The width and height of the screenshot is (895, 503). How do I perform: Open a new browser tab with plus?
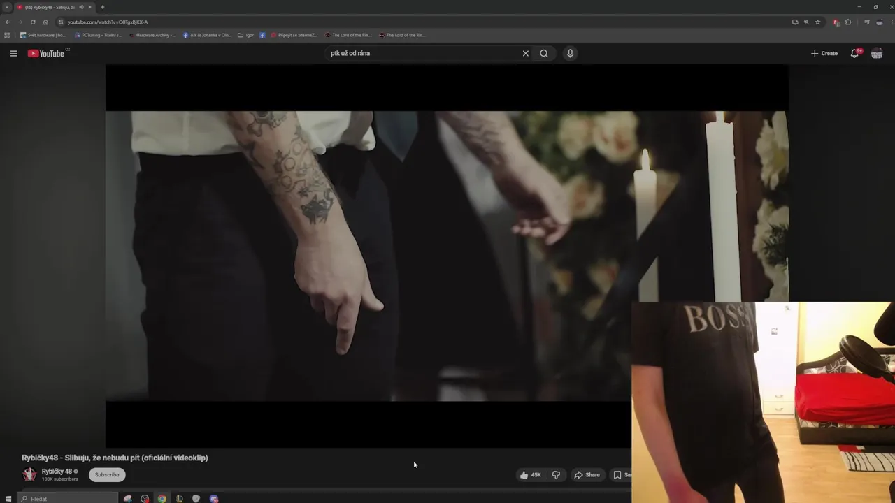point(102,7)
